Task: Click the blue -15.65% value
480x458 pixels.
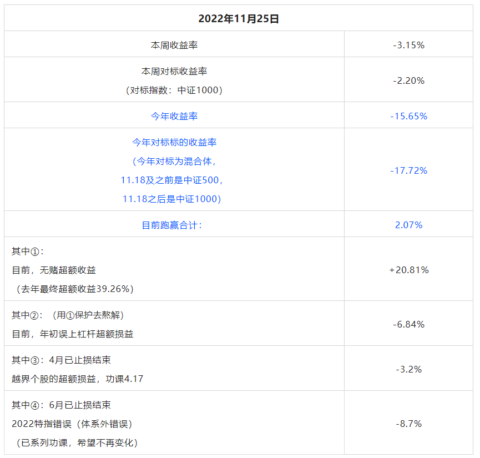Action: coord(408,116)
